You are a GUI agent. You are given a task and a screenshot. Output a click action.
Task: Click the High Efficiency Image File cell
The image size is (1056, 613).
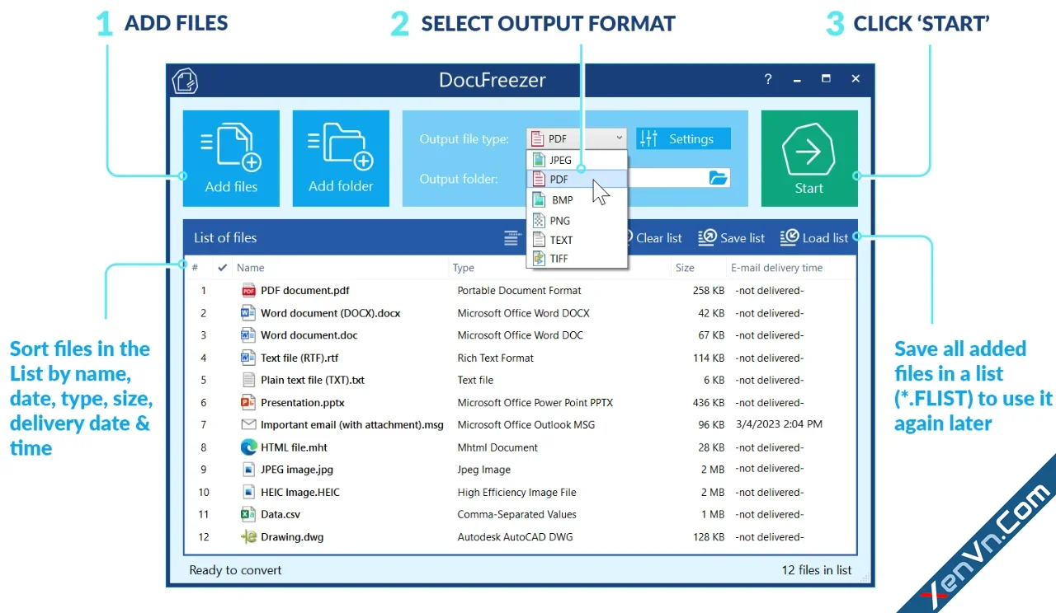[517, 492]
